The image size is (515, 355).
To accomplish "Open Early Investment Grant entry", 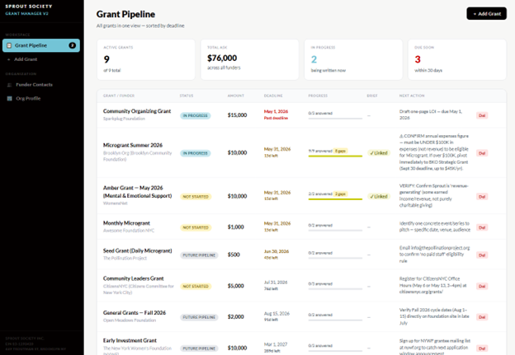I will click(x=130, y=340).
